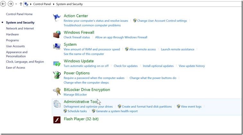Click the Forward arrow button
The image size is (243, 135).
[11, 4]
